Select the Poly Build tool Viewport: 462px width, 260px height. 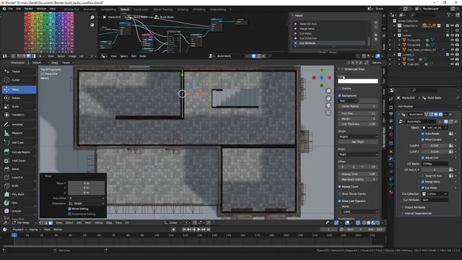tap(19, 194)
